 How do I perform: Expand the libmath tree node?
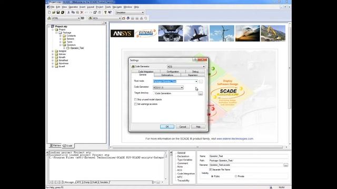pyautogui.click(x=53, y=57)
